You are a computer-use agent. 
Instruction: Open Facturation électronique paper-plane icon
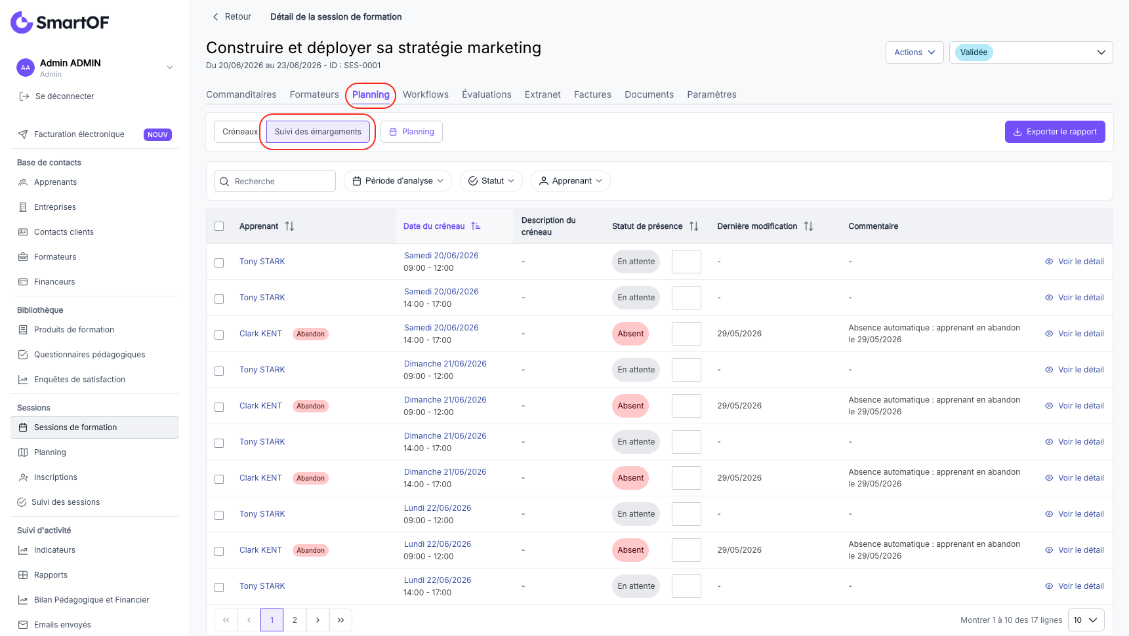(x=23, y=134)
